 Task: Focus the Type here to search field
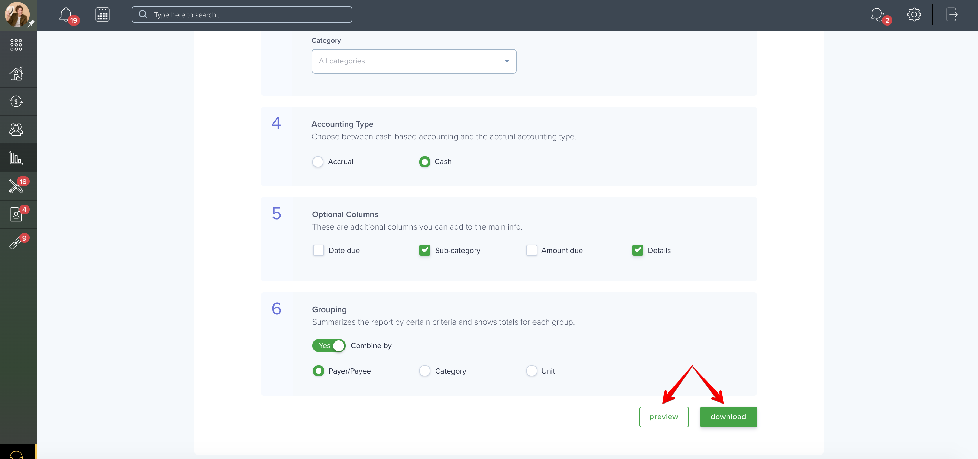click(x=242, y=14)
